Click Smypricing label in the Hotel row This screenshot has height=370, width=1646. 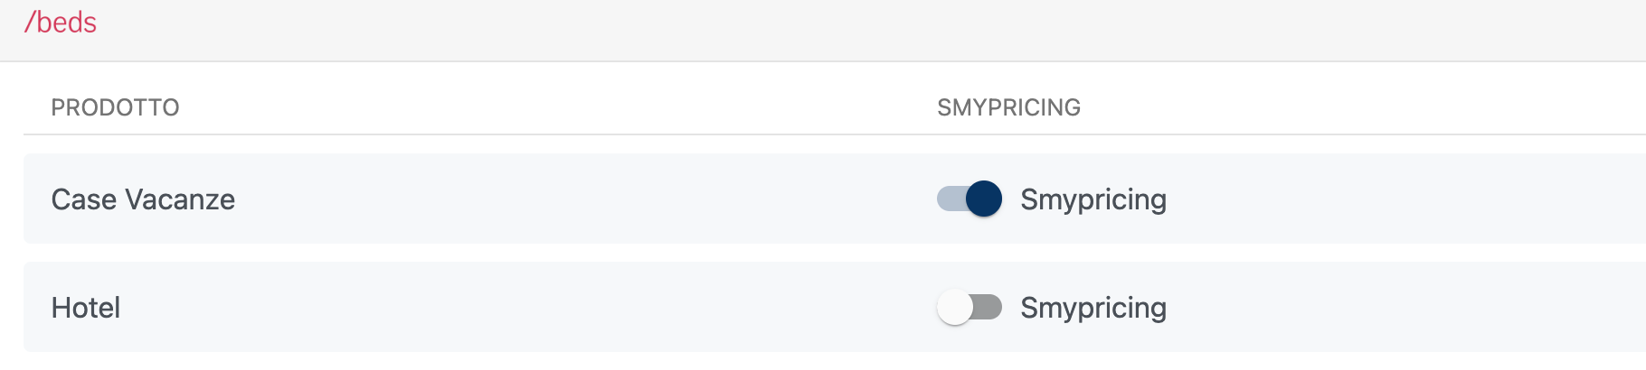pyautogui.click(x=1093, y=308)
